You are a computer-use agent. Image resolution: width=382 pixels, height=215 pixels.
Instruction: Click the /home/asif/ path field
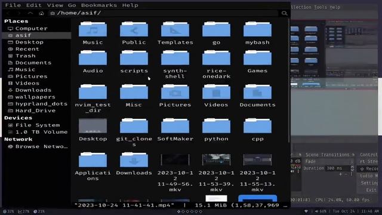[163, 13]
